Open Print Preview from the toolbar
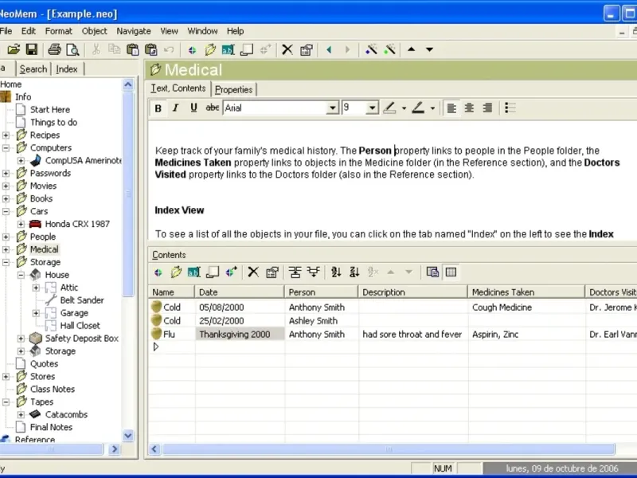Screen dimensions: 637x478 (x=72, y=49)
